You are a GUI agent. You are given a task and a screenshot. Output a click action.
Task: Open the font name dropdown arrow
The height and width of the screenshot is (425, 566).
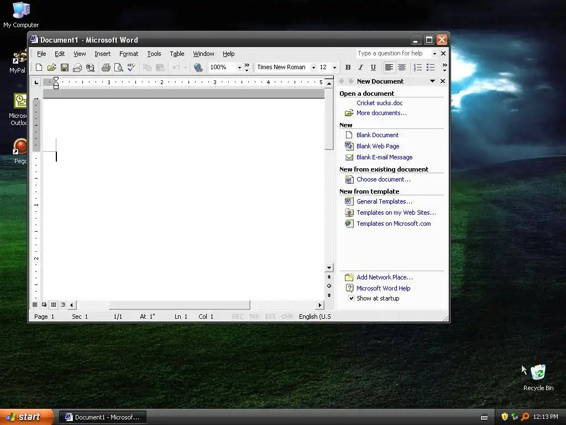(x=313, y=67)
